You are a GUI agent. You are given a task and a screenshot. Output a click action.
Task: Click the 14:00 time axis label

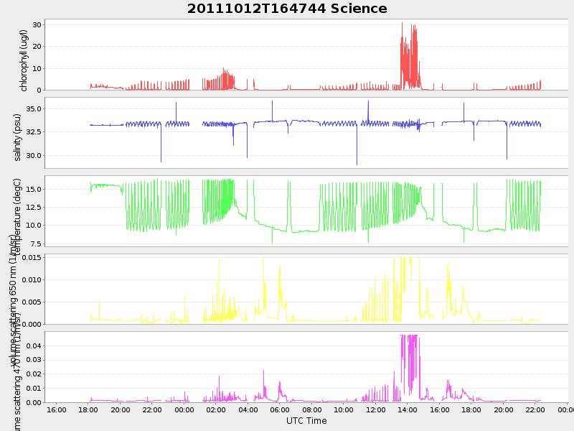tap(408, 409)
